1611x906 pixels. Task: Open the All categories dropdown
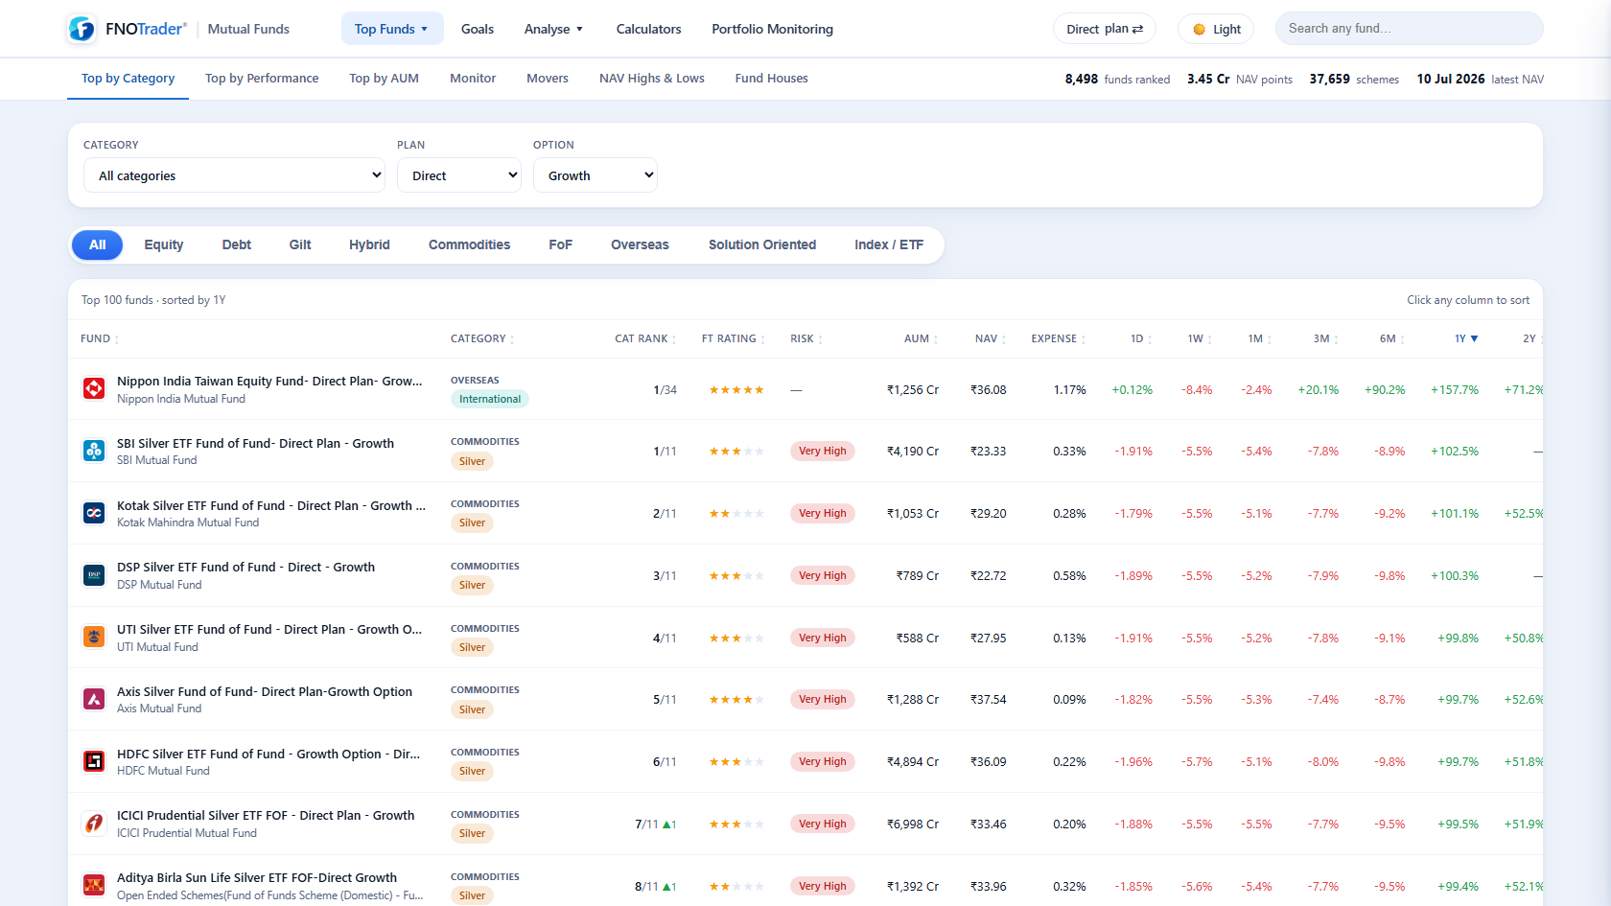pyautogui.click(x=234, y=175)
